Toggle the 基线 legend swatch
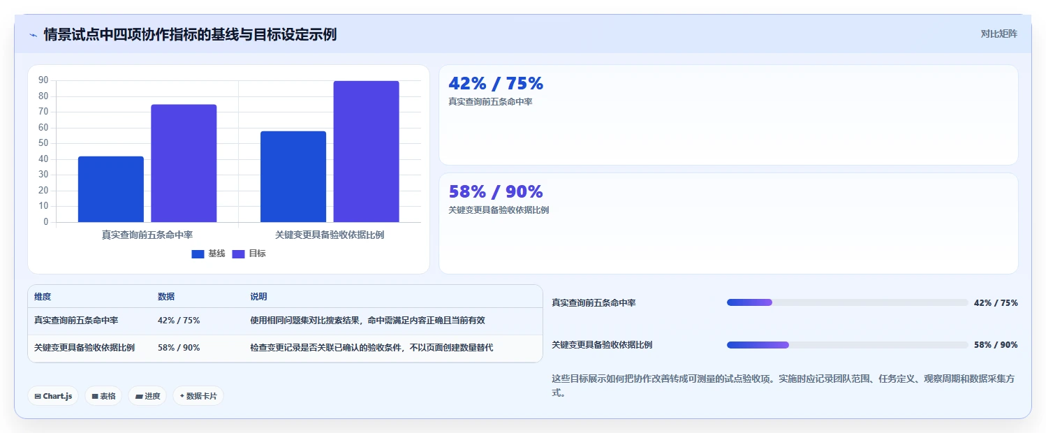1046x433 pixels. click(x=198, y=254)
